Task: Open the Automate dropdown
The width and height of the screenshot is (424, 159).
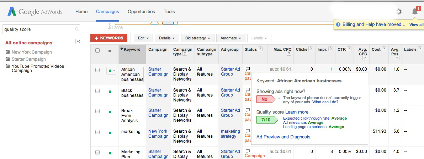Action: (230, 38)
